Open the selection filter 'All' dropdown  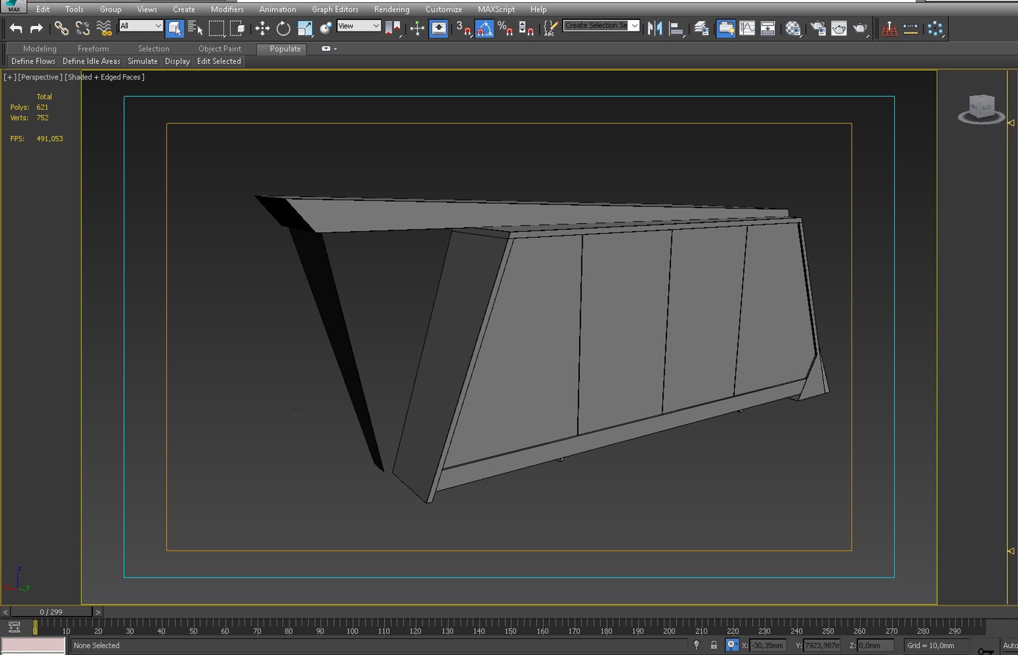(141, 26)
